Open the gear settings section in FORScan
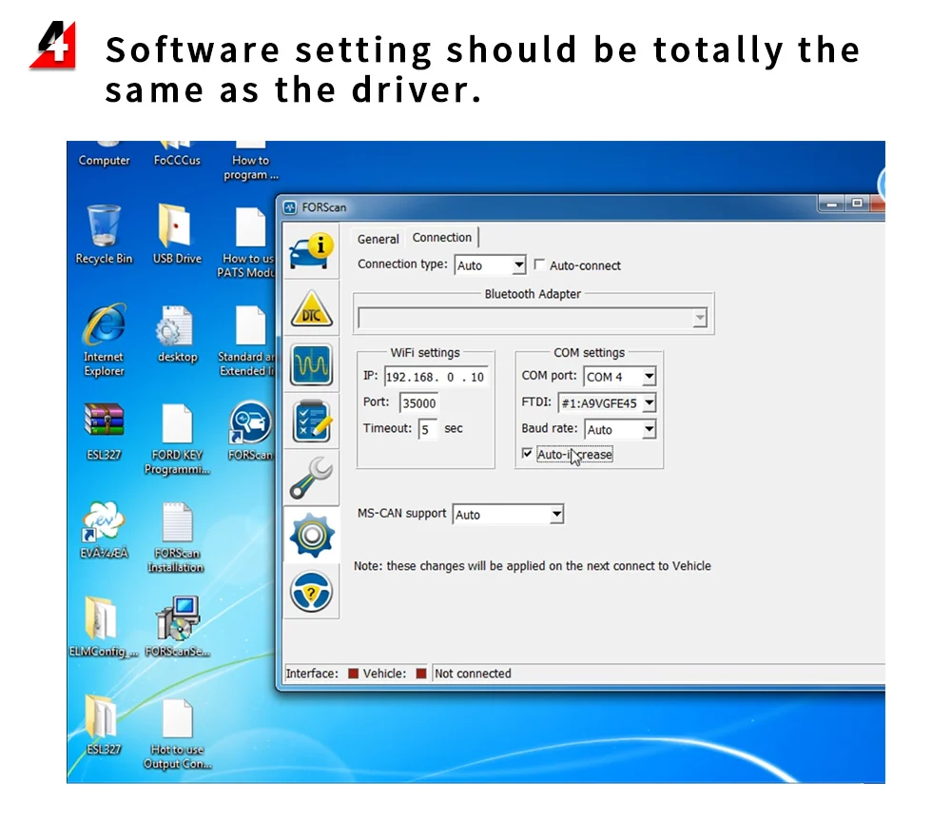The image size is (951, 822). pyautogui.click(x=311, y=535)
